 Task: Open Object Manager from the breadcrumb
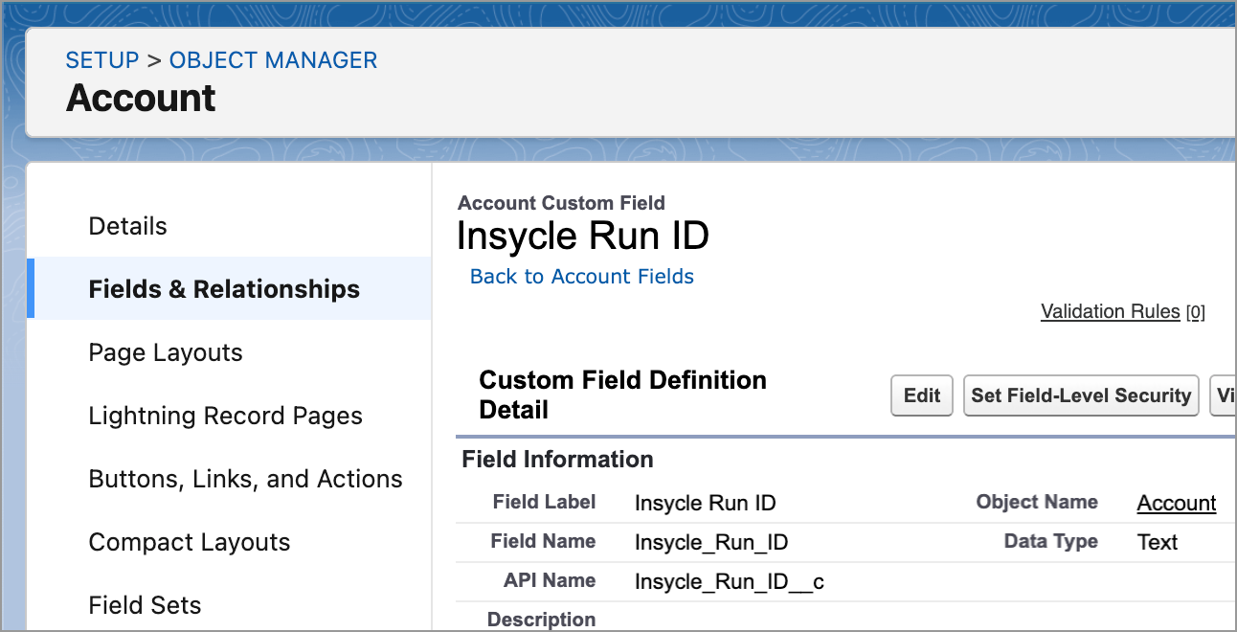[x=273, y=59]
